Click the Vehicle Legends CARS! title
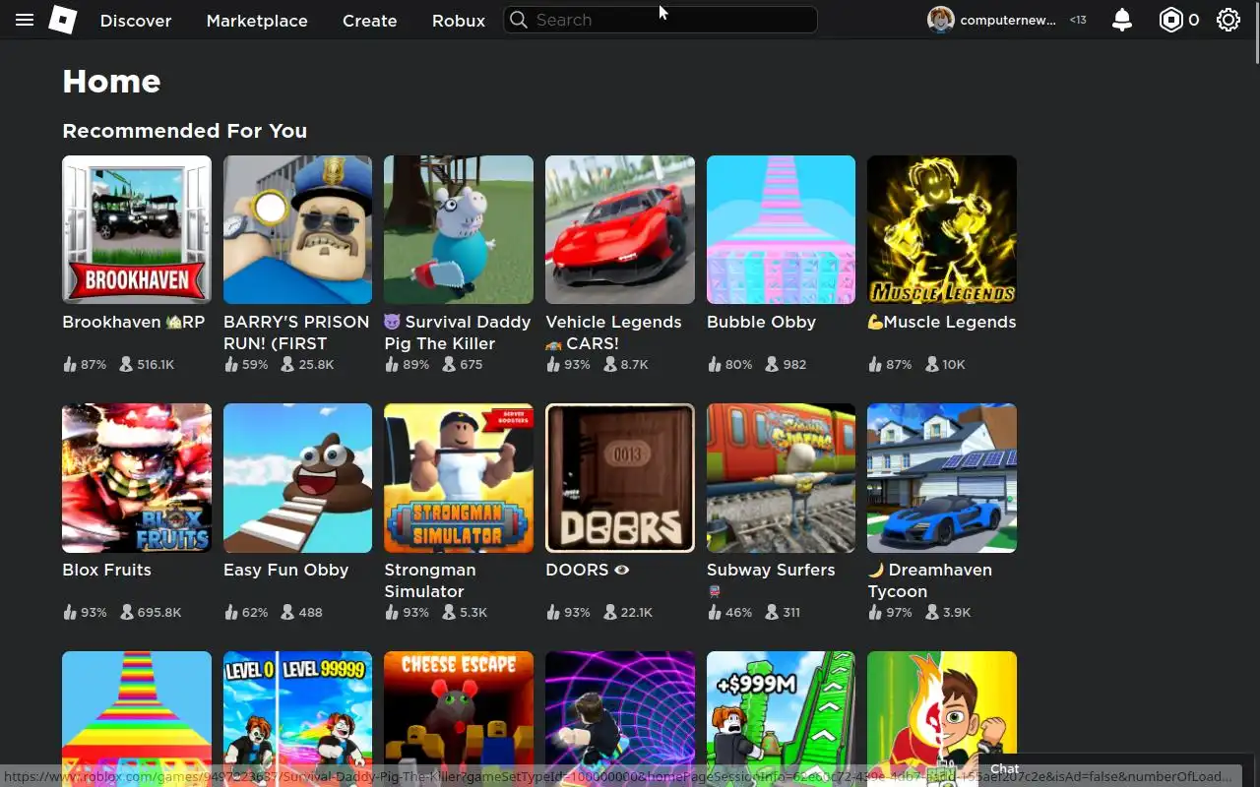Viewport: 1260px width, 787px height. coord(613,333)
